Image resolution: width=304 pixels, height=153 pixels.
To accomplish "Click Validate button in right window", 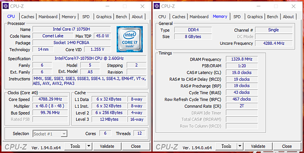I will click(258, 146).
